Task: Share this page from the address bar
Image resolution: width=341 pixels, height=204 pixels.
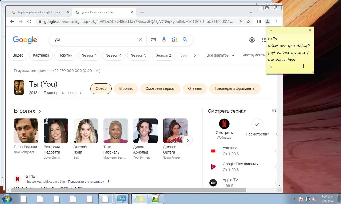Action: [x=240, y=22]
